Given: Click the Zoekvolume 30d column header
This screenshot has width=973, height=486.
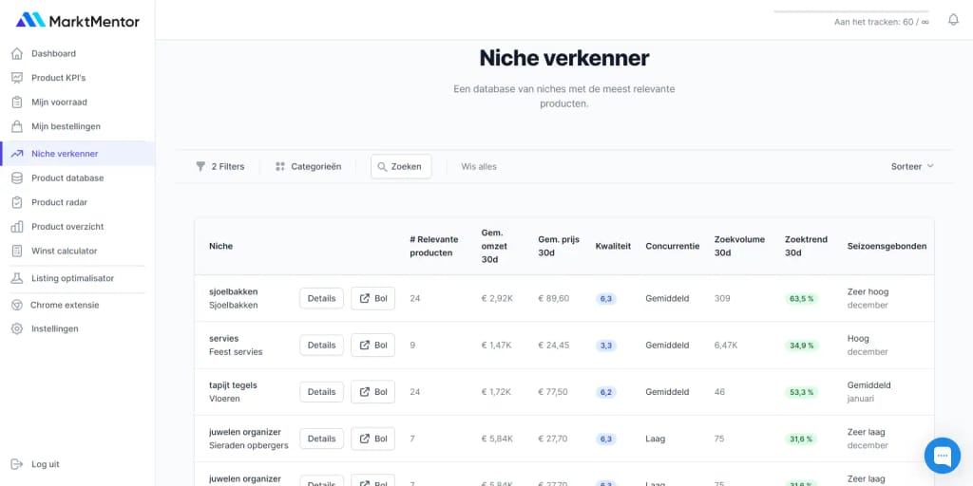Looking at the screenshot, I should (739, 246).
